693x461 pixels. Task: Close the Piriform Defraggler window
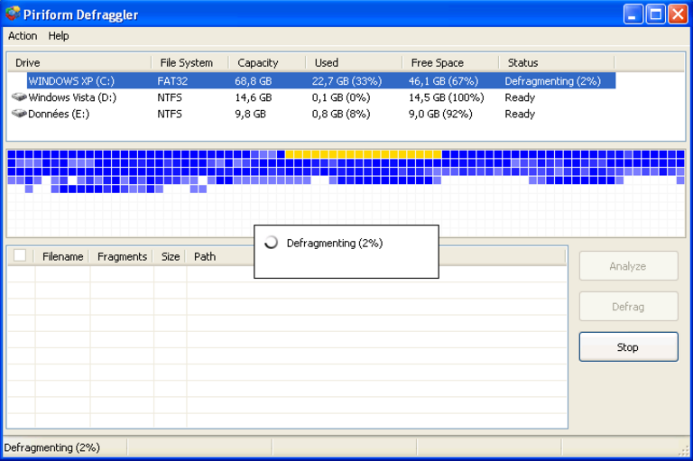tap(678, 14)
